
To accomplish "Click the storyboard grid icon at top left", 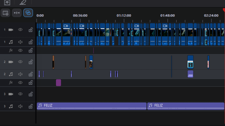I will (7, 2).
